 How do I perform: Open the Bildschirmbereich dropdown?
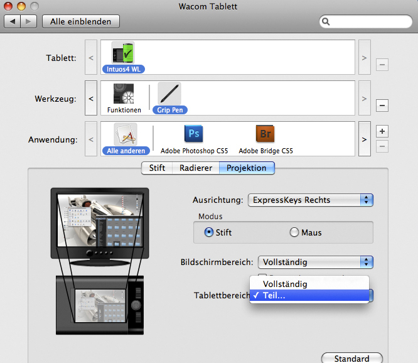315,262
